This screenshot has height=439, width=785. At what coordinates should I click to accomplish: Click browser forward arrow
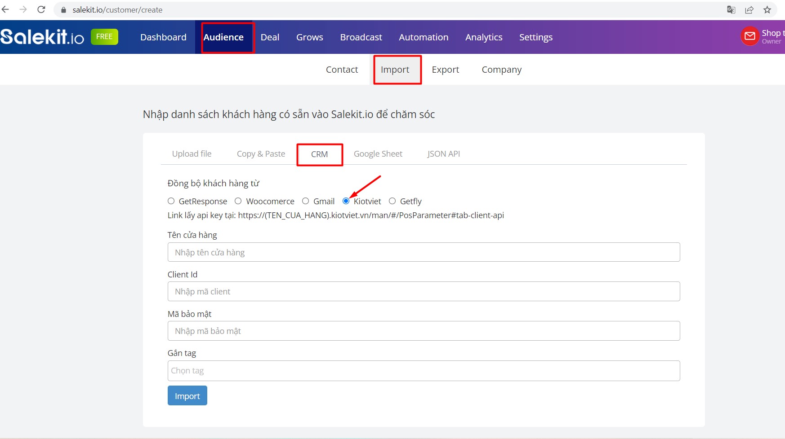point(23,9)
